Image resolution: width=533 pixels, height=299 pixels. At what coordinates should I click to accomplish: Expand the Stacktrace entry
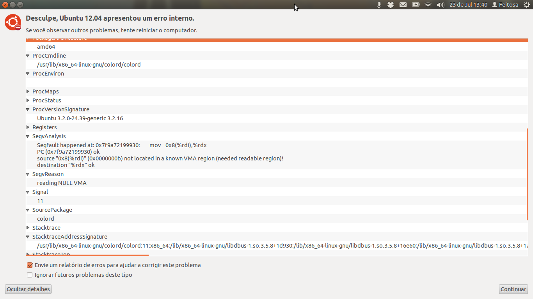28,228
